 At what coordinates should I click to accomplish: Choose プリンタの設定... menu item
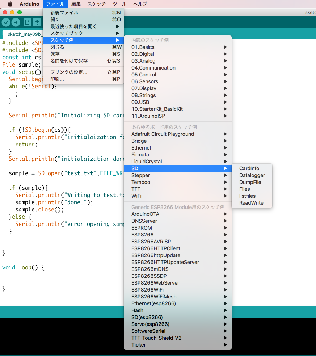click(x=83, y=72)
